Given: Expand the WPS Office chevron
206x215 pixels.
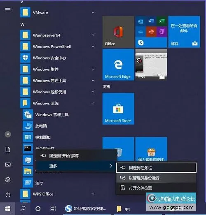Looking at the screenshot, I should (93, 194).
